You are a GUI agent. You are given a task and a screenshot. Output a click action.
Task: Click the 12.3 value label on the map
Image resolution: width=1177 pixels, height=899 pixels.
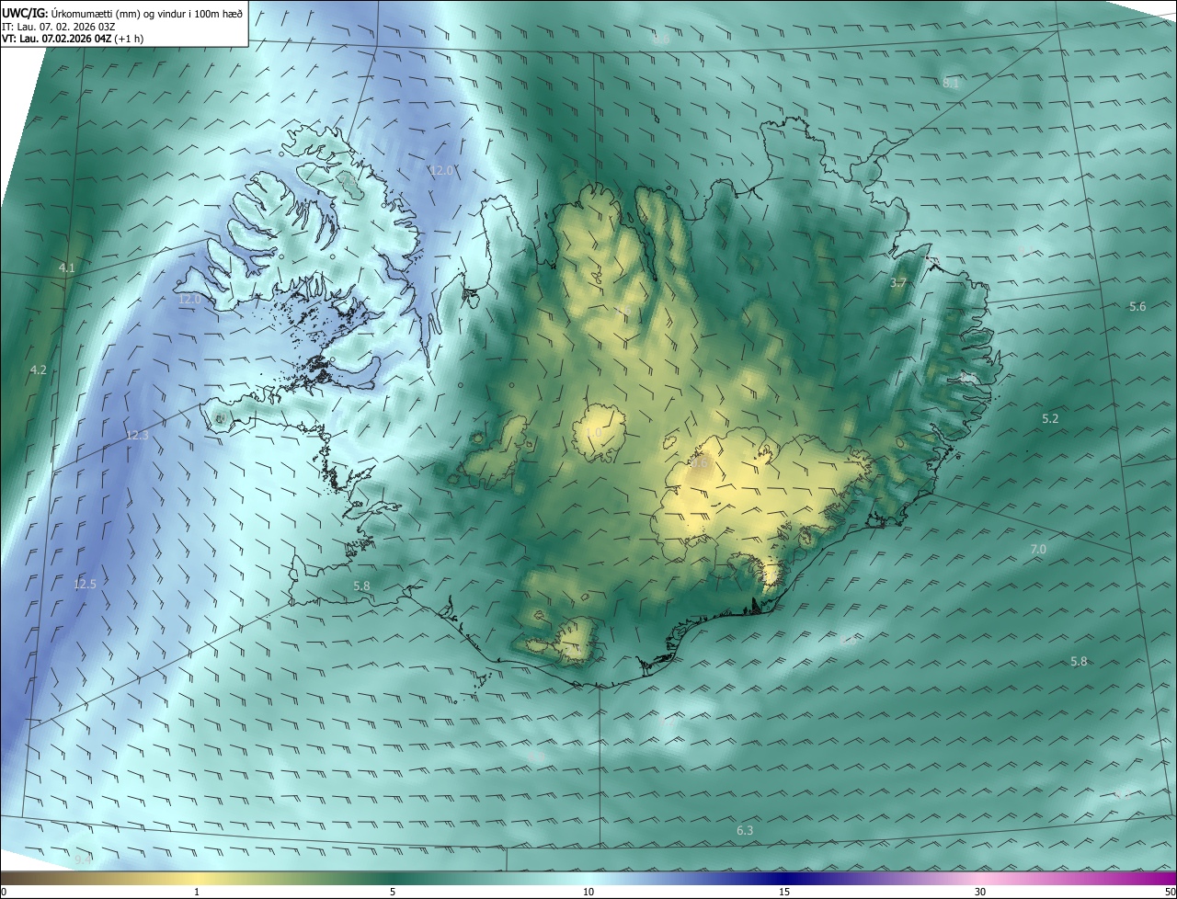[137, 435]
